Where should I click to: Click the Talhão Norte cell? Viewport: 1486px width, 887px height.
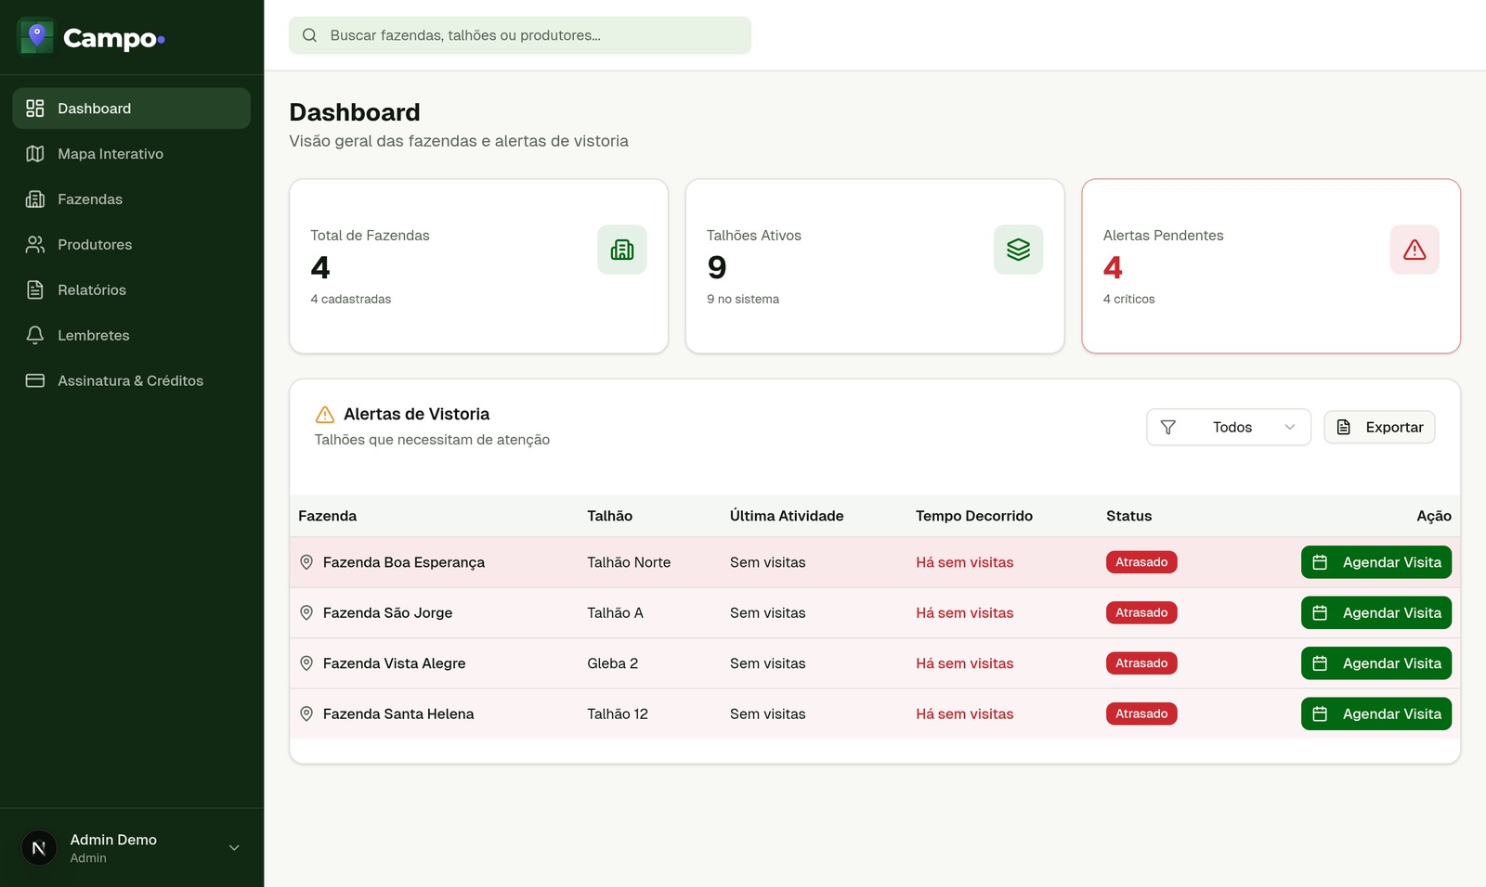click(629, 562)
